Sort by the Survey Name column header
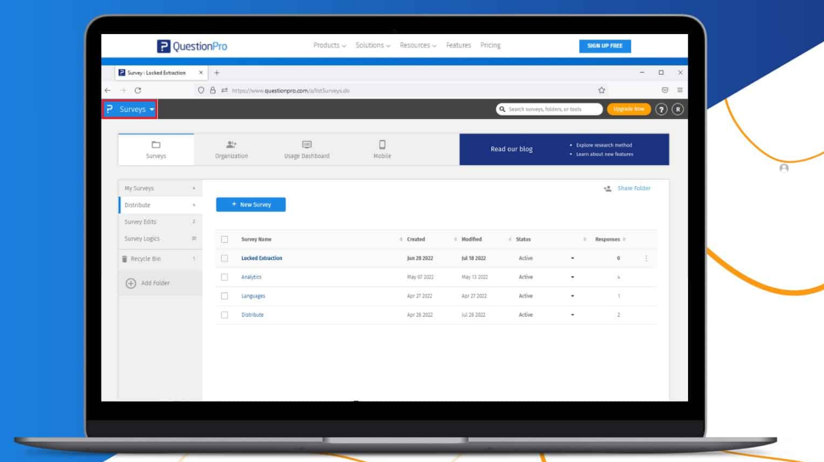This screenshot has height=462, width=824. coord(256,239)
